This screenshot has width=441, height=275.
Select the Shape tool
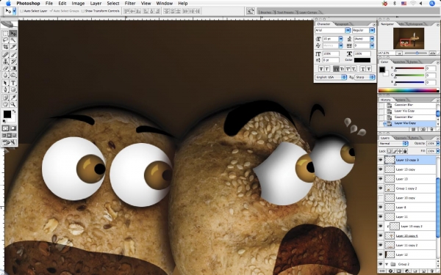(x=13, y=89)
